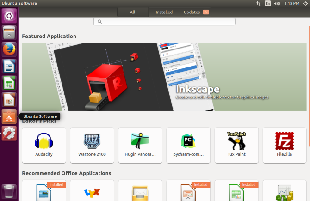Open the network indicator in top panel

[259, 3]
